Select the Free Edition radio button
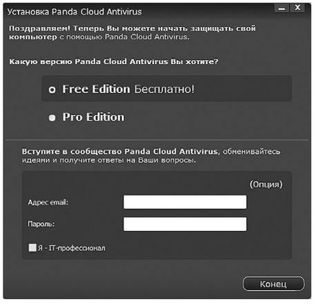This screenshot has width=318, height=304. click(x=52, y=90)
